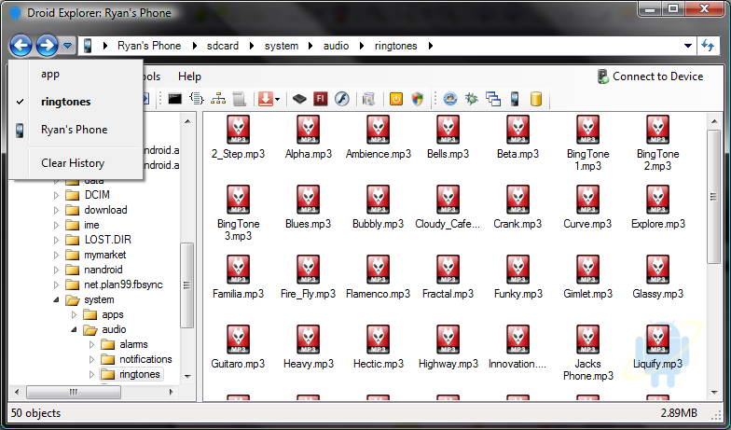The image size is (731, 430).
Task: Click the Connect to Device button
Action: click(651, 76)
